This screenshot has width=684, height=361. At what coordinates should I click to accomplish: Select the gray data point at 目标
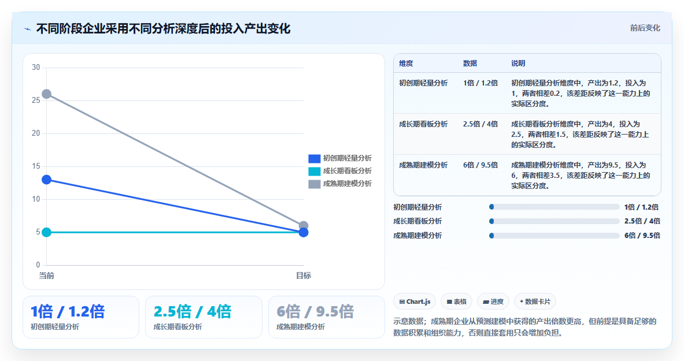tap(304, 225)
